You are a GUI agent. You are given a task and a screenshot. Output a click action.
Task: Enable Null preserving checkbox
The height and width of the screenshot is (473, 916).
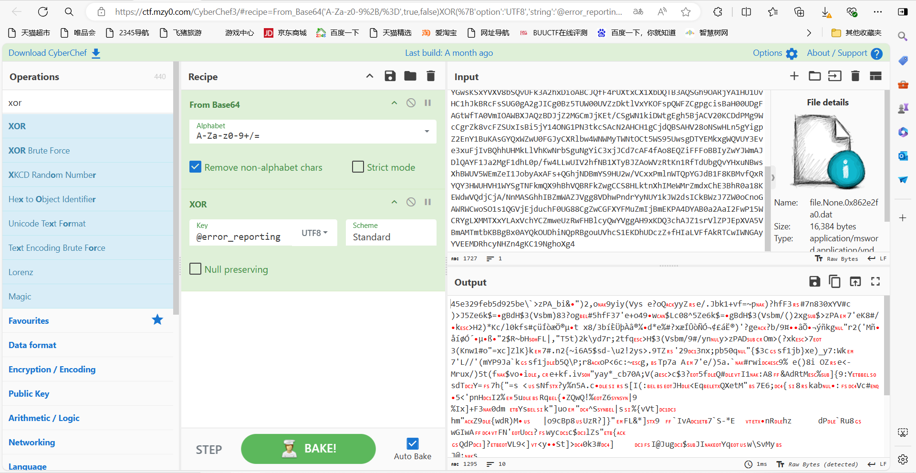point(195,269)
